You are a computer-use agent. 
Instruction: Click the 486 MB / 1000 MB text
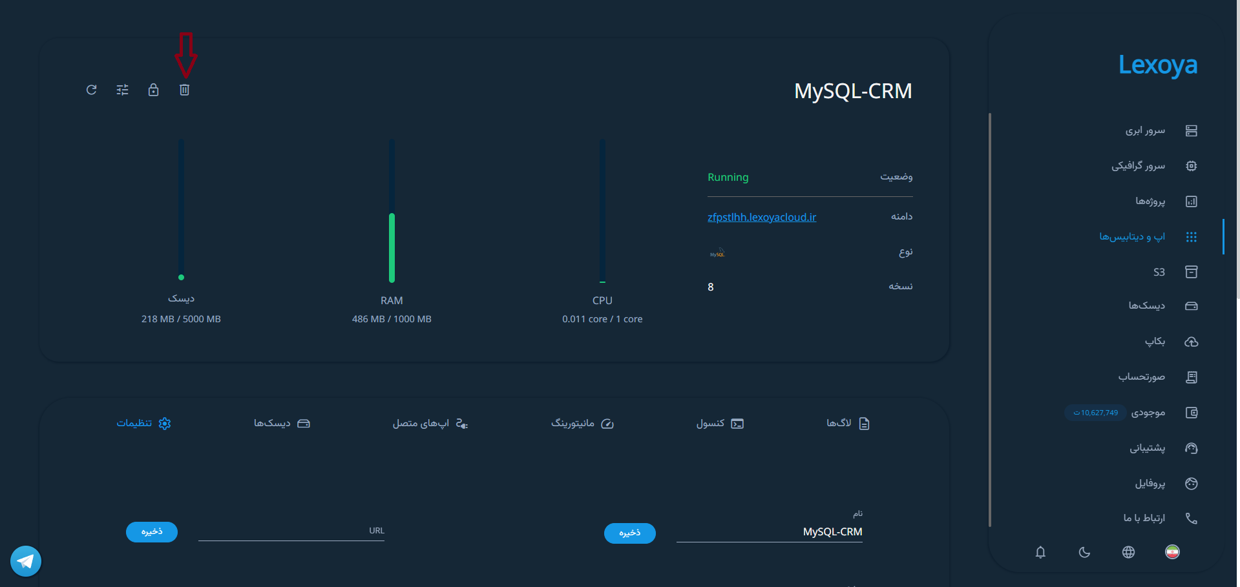(392, 319)
